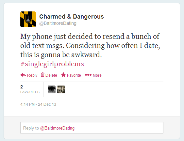Open the Charmed & Dangerous profile name
The image size is (184, 141).
click(72, 17)
